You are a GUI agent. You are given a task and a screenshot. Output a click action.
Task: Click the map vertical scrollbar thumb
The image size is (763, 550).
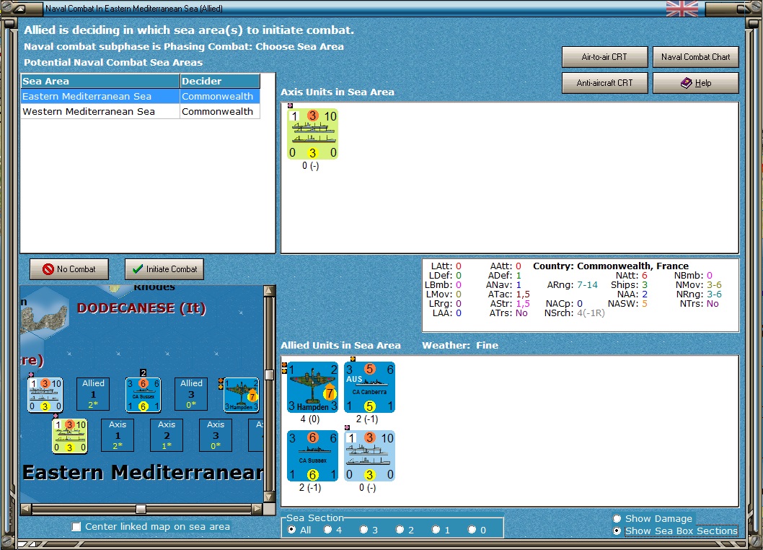(269, 375)
